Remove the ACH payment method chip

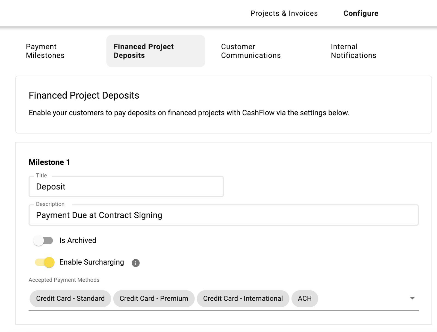pos(305,298)
